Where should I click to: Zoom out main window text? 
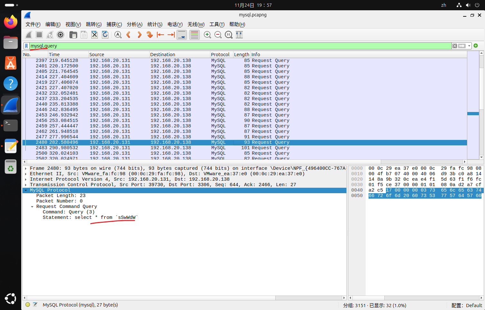point(218,35)
